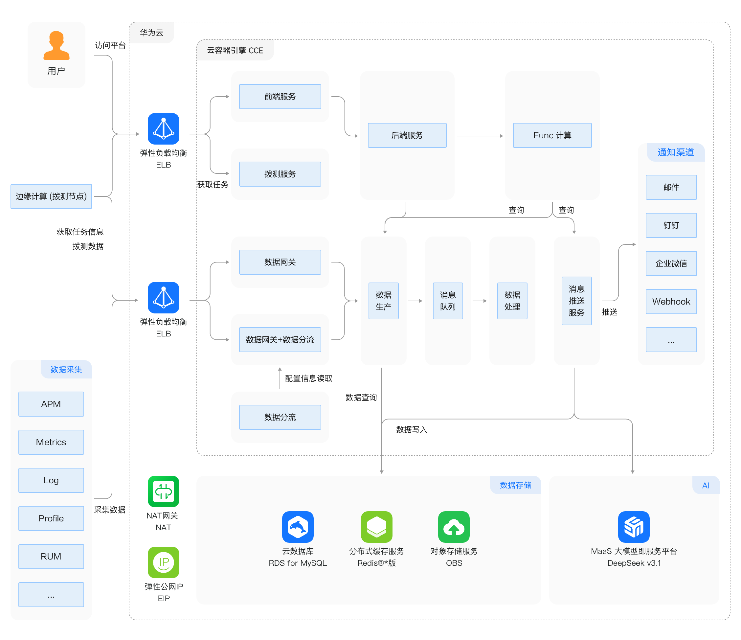
Task: Select the 前端服务 box
Action: pyautogui.click(x=280, y=97)
